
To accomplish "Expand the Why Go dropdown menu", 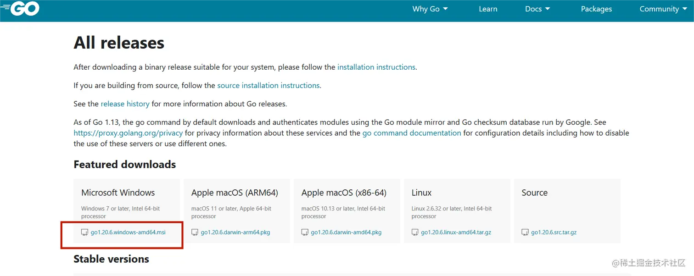I will click(430, 9).
